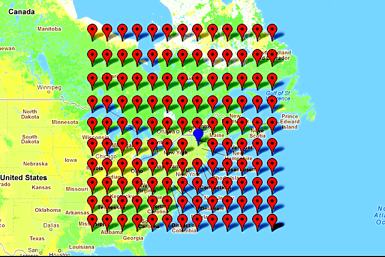
Task: Select the bottom-left red marker over Mississippi
Action: [92, 222]
